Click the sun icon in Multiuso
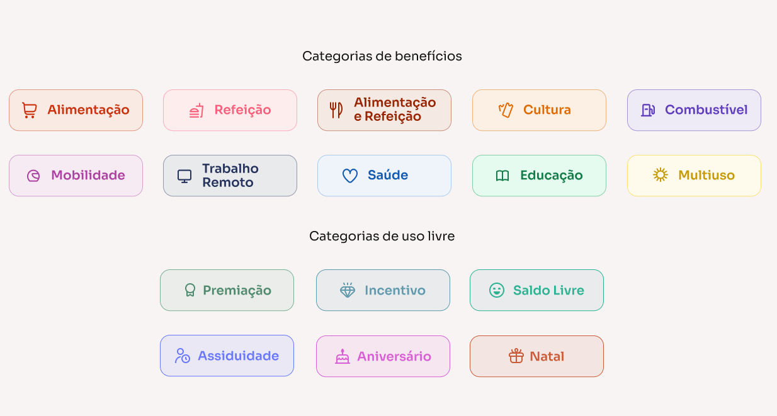The image size is (777, 416). point(661,175)
